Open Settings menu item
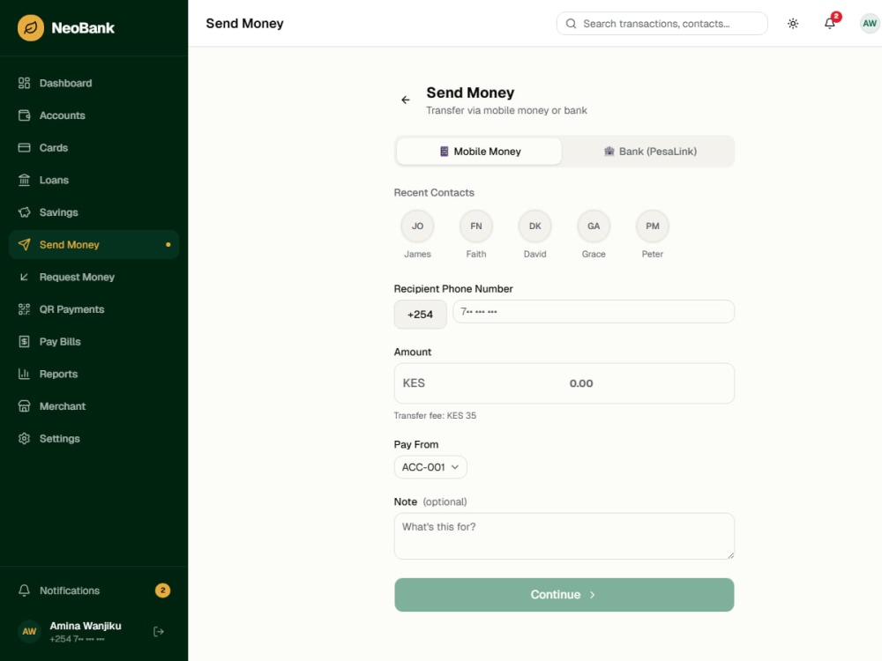 click(x=94, y=438)
